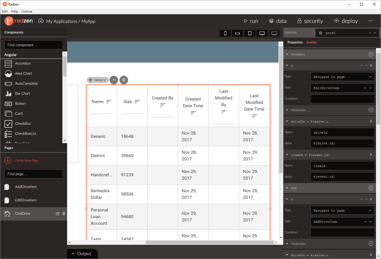381x259 pixels.
Task: Delete the itemId parameter
Action: (371, 155)
